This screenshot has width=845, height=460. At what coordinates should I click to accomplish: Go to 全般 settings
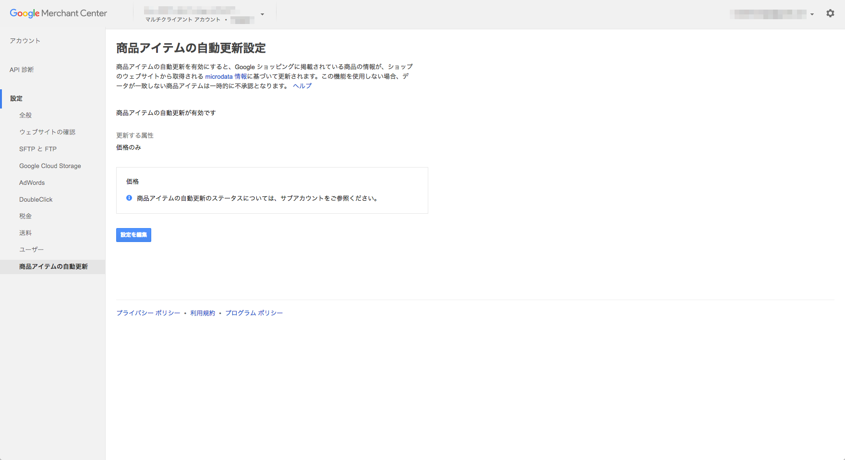coord(25,115)
